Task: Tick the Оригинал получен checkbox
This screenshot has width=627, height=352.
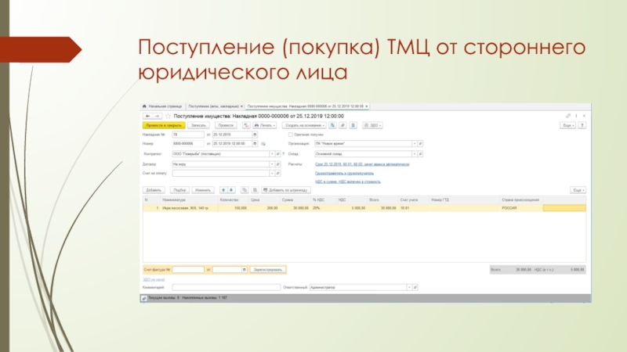Action: (289, 135)
